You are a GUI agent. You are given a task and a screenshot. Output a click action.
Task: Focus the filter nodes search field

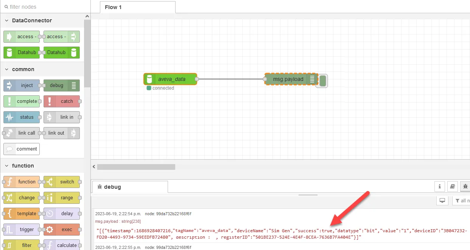coord(45,7)
